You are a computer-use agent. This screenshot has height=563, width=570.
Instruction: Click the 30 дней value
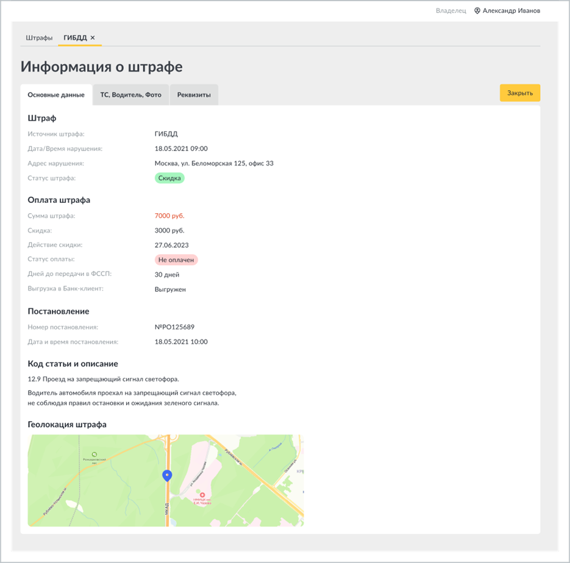pos(167,275)
